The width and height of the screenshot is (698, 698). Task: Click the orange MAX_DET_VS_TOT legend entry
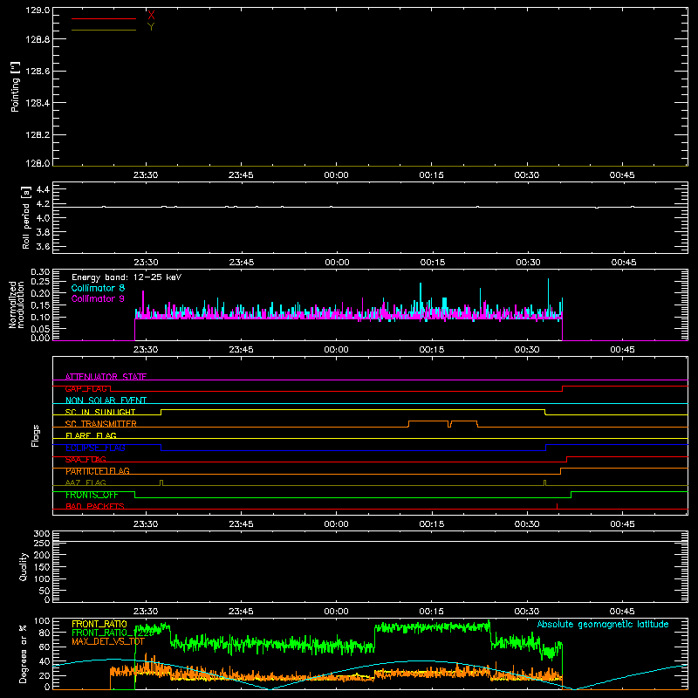pos(108,641)
